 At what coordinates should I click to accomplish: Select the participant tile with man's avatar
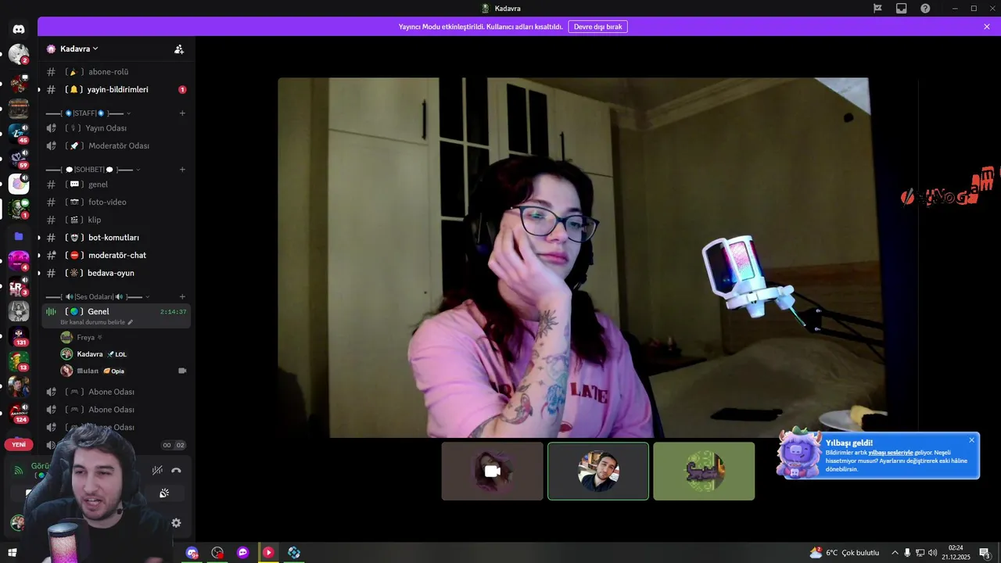click(598, 471)
